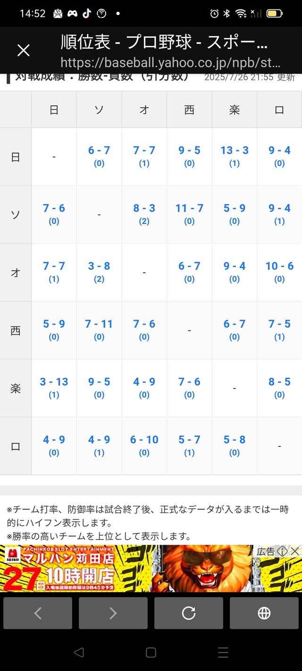The image size is (302, 671).
Task: Open page in browser via globe icon
Action: point(264,613)
